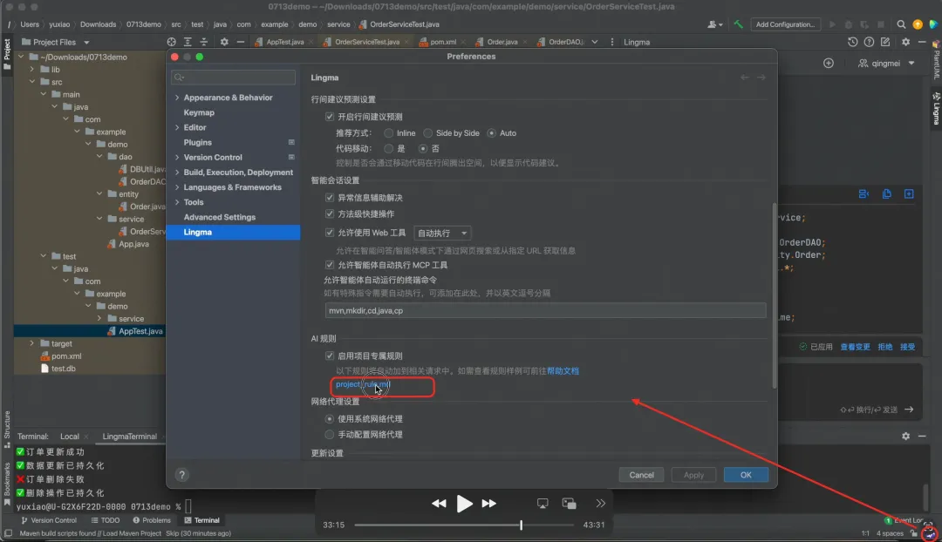Click the green Build project hammer icon
This screenshot has height=542, width=942.
tap(738, 24)
